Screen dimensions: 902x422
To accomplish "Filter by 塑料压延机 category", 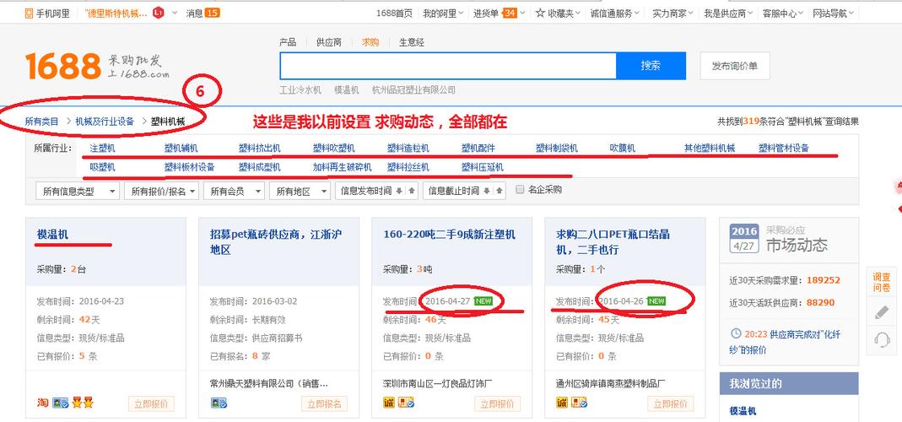I will 482,167.
